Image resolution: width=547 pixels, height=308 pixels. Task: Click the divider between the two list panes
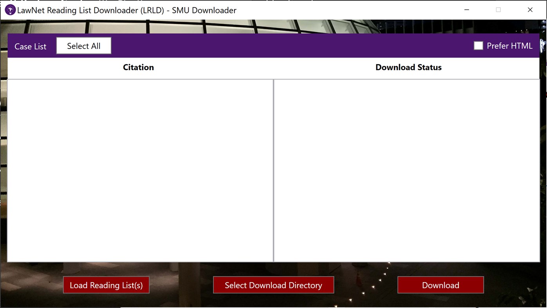click(x=273, y=170)
